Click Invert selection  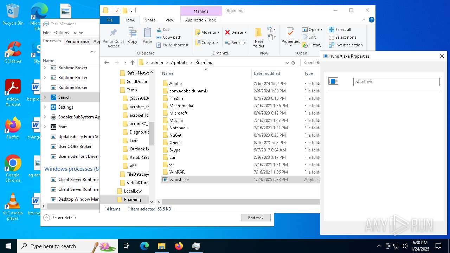346,45
